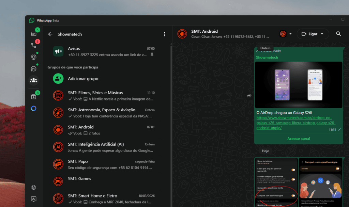Screen dimensions: 349x207
Task: Open the community dropdown arrow in chat header
Action: (290, 34)
